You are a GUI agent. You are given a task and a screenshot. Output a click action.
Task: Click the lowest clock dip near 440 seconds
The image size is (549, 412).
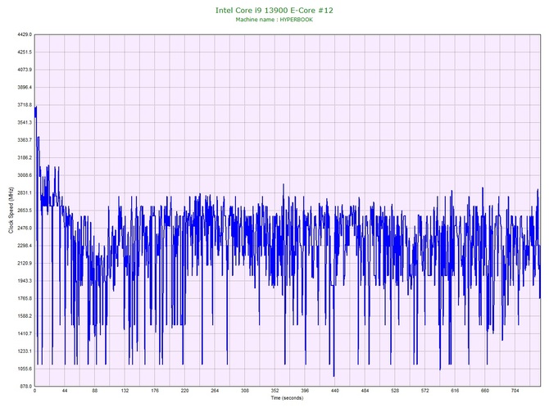pos(333,376)
